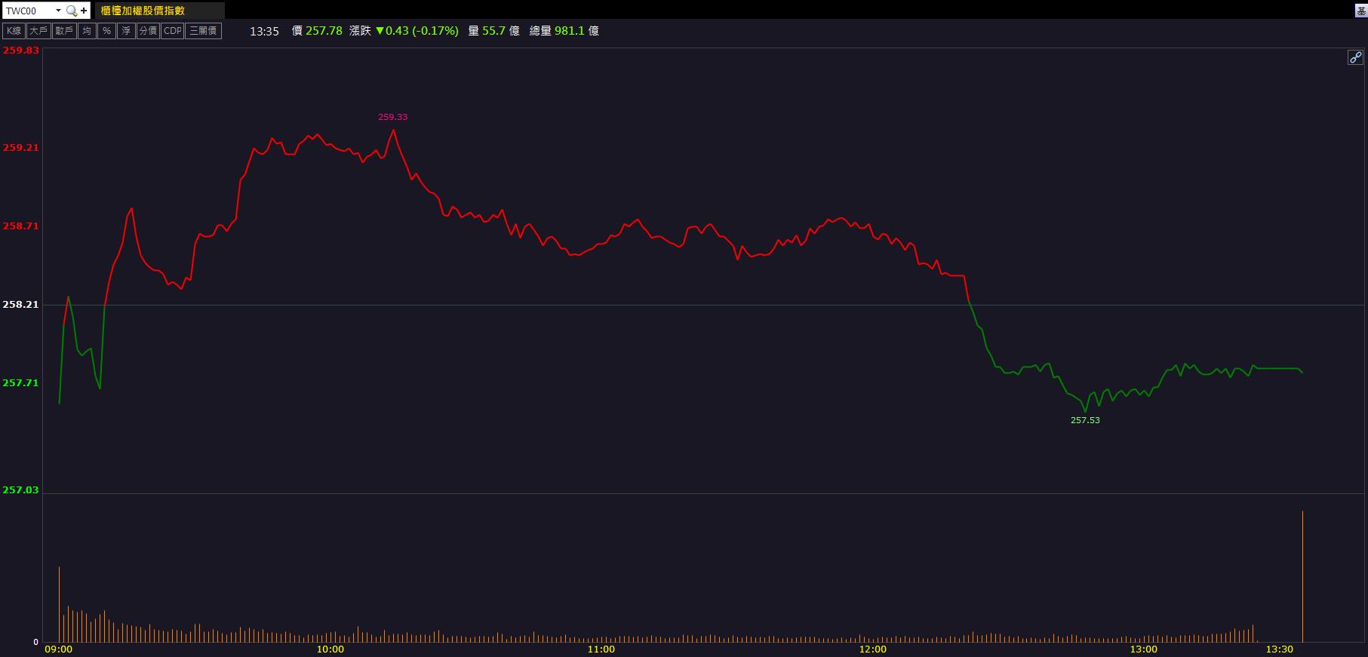
Task: Click the 259.21 price axis label
Action: pos(21,148)
